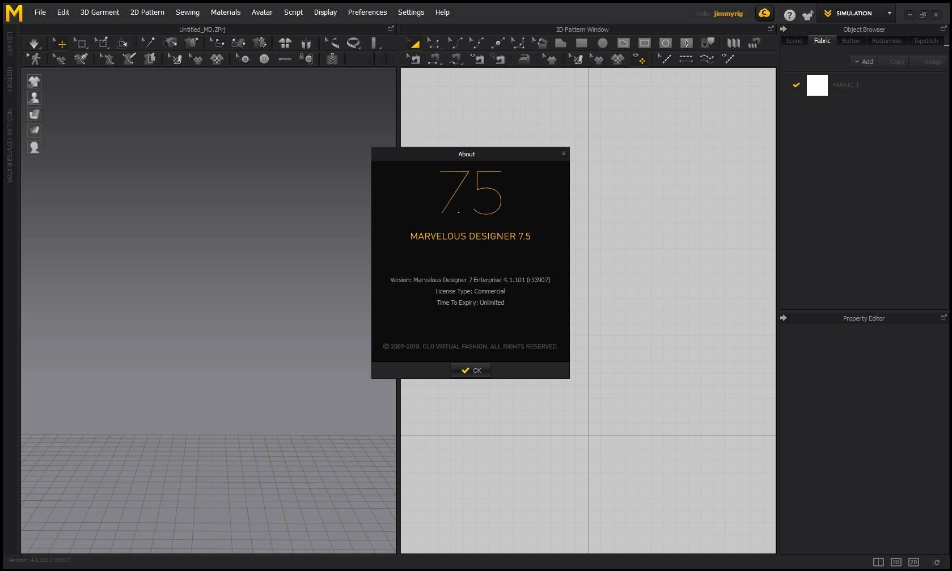Screen dimensions: 952x571
Task: Select the walking figure Edit Avatar tool
Action: coord(34,58)
